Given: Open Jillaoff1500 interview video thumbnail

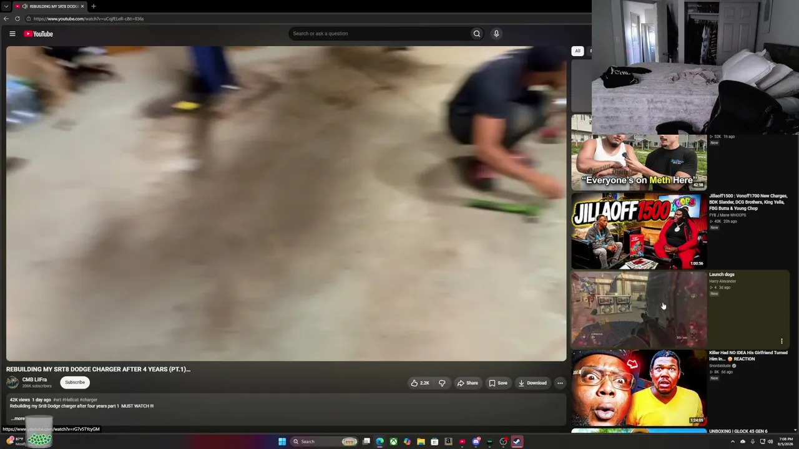Looking at the screenshot, I should 639,230.
